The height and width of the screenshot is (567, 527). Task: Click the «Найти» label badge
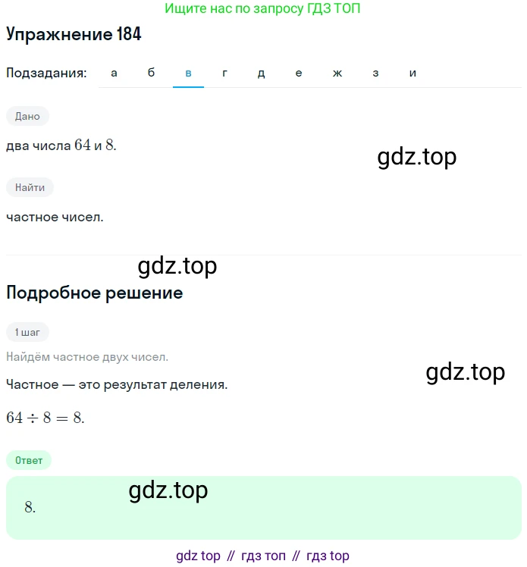[30, 187]
